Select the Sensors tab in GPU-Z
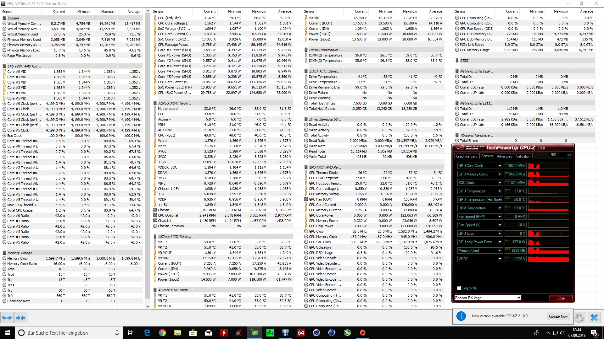 487,156
